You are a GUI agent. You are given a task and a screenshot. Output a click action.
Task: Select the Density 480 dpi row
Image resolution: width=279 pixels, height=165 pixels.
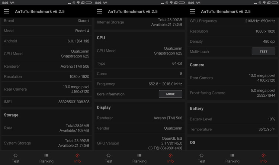tap(232, 41)
